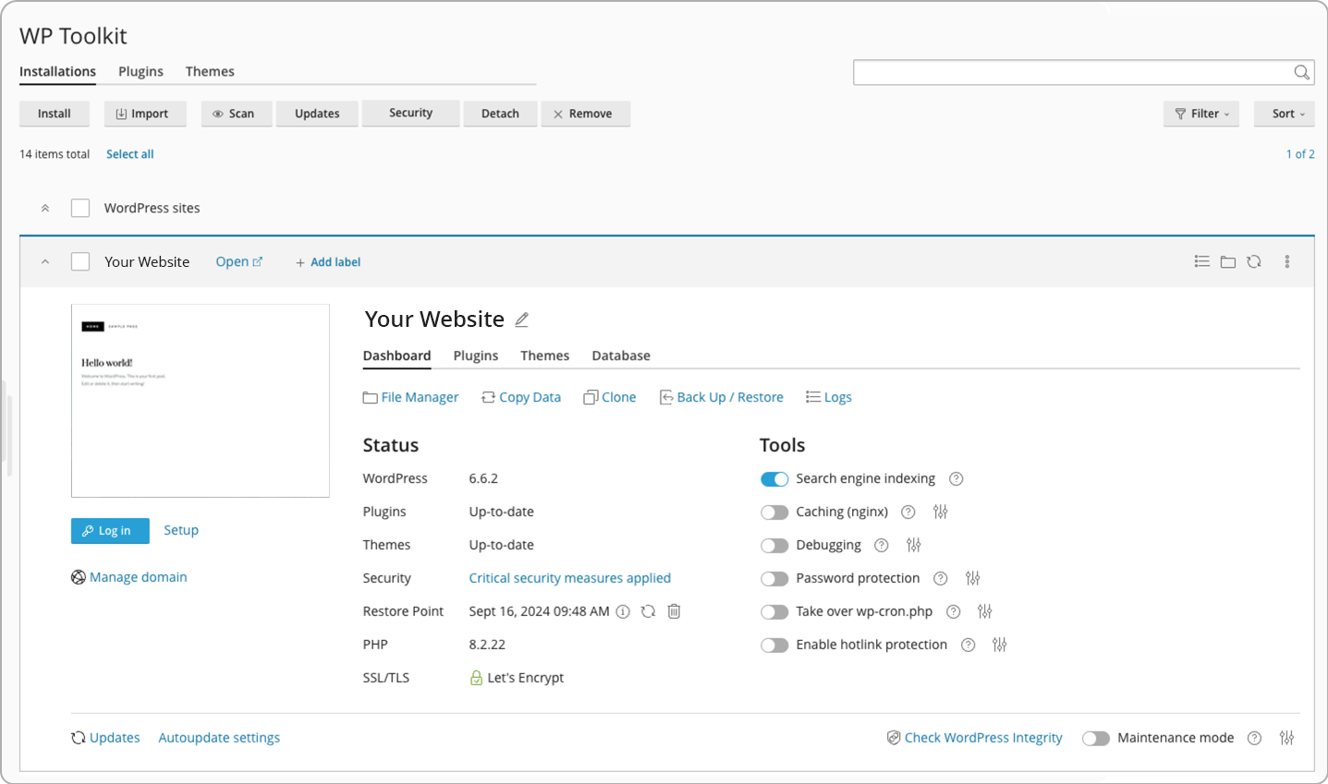Click the website preview thumbnail

tap(201, 401)
